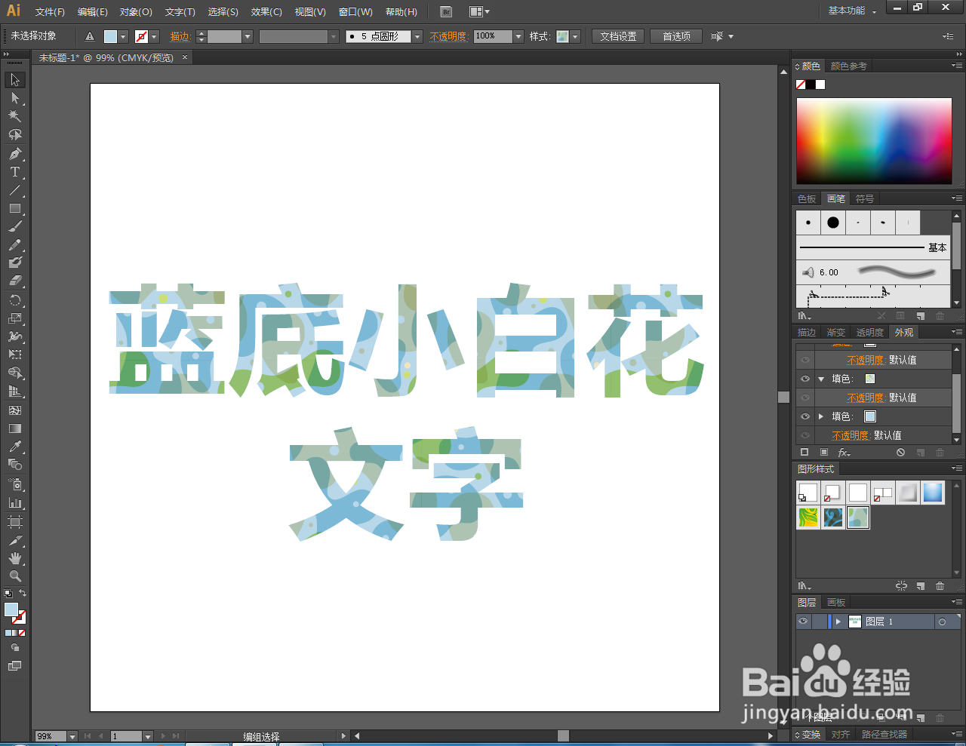Click the 99% zoom level field
Image resolution: width=966 pixels, height=746 pixels.
[50, 736]
